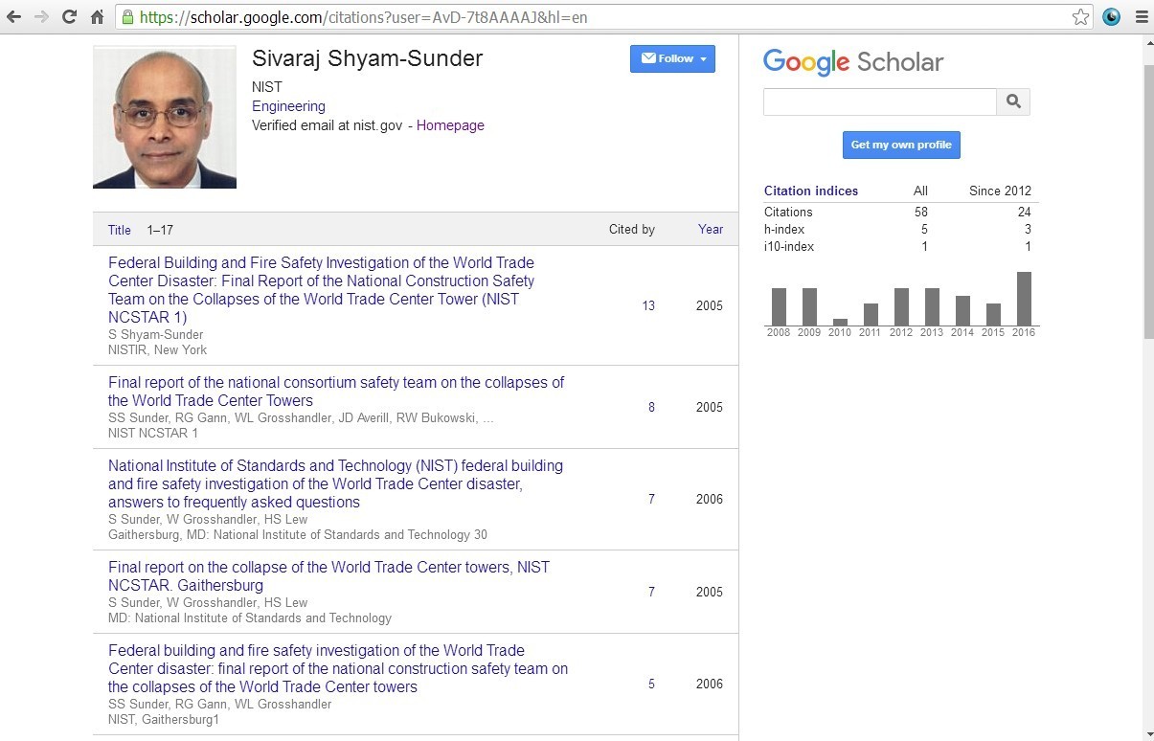View the 5 citations count
Viewport: 1154px width, 741px height.
click(x=651, y=684)
